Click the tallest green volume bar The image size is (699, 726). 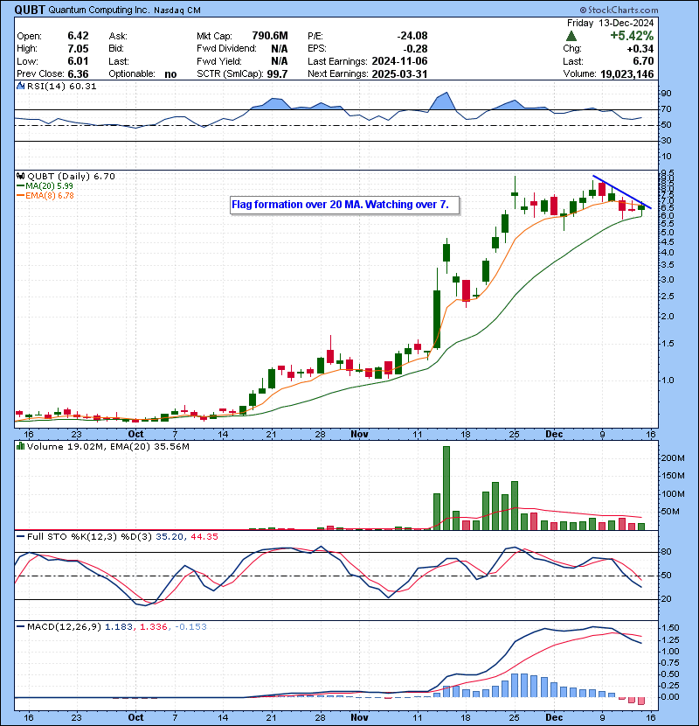click(446, 488)
